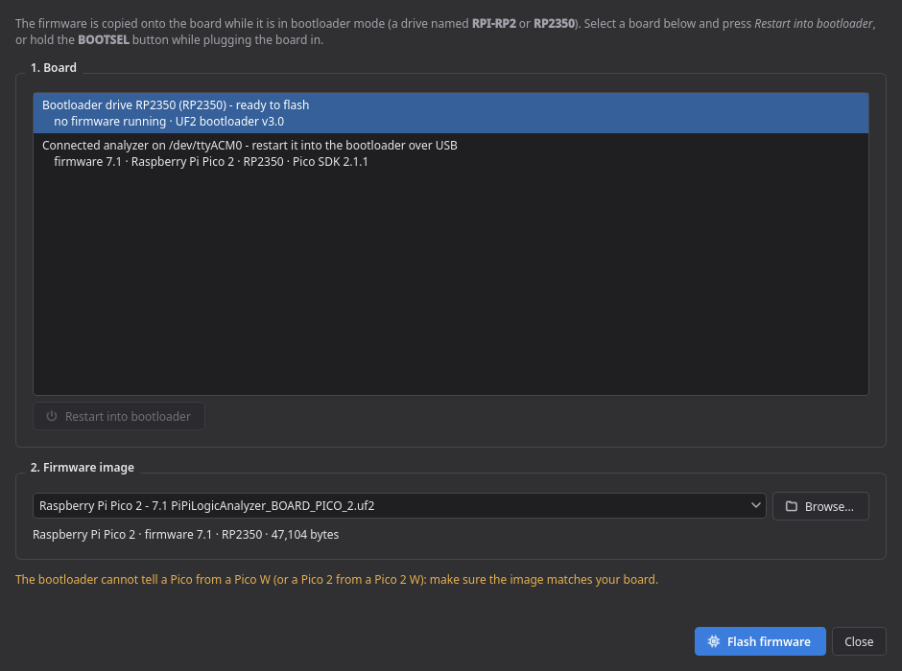Click the chip icon on Flash firmware
902x671 pixels.
click(x=713, y=641)
